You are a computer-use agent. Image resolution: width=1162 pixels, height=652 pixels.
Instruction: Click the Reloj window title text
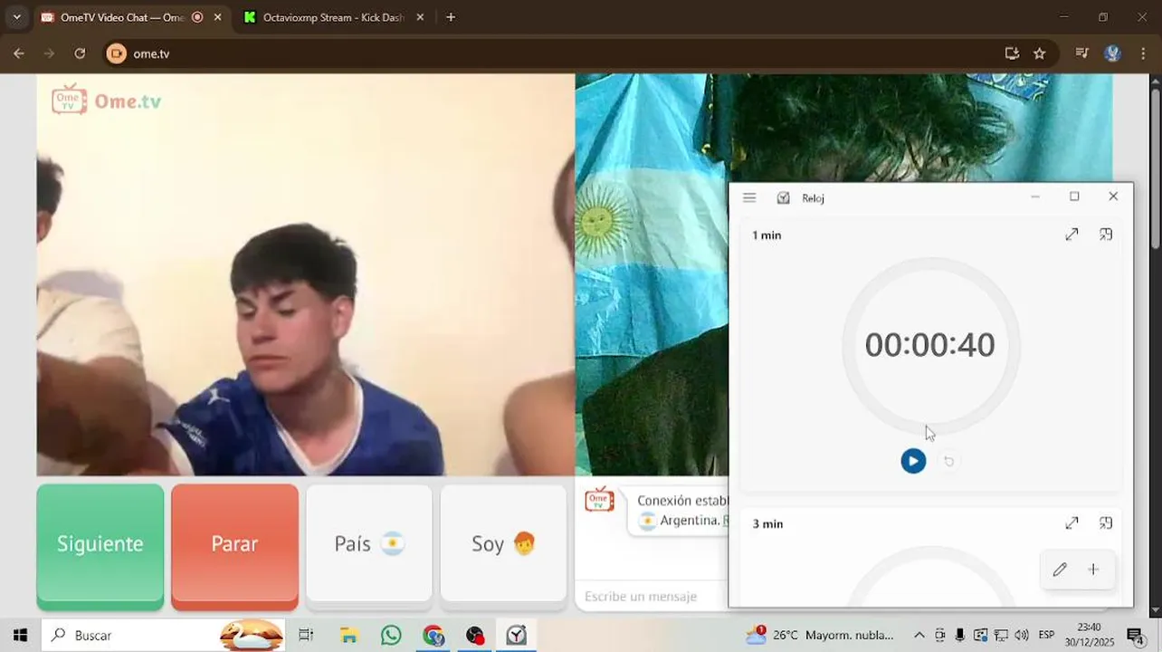(813, 198)
